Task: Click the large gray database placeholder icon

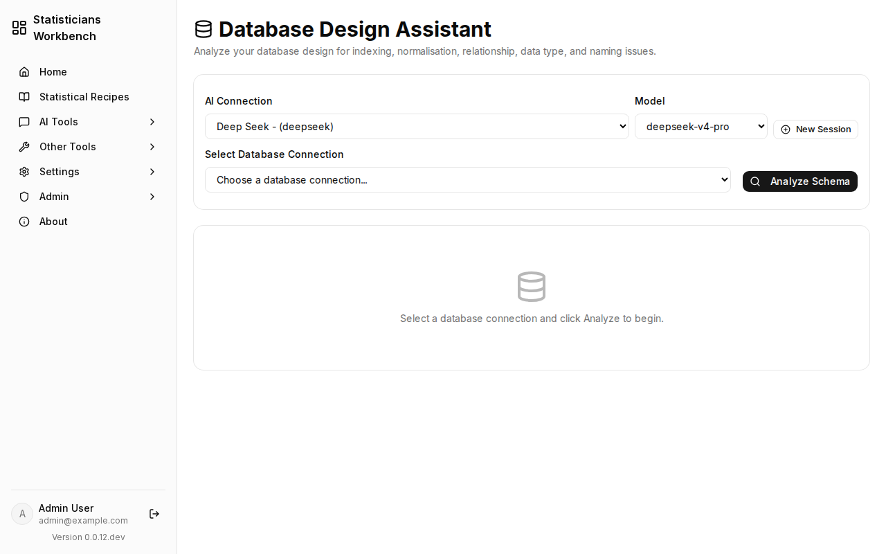Action: tap(532, 287)
